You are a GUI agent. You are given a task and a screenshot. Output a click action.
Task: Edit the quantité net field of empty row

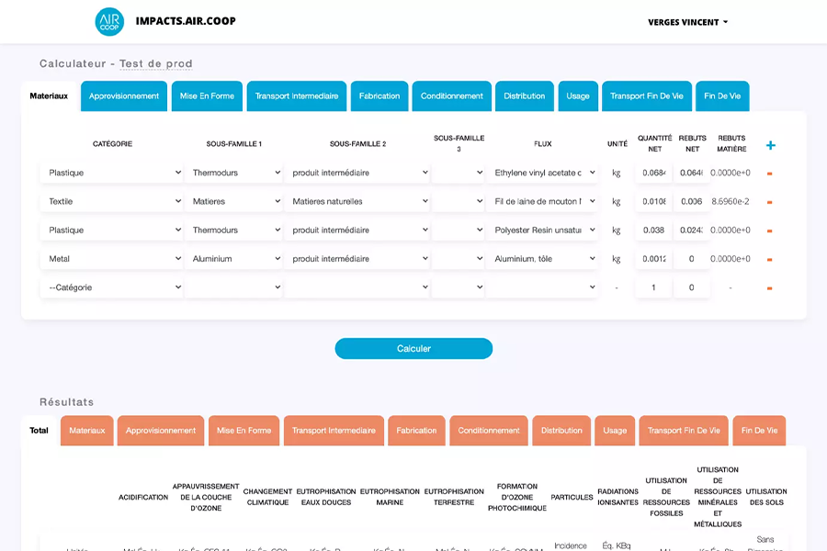coord(653,287)
